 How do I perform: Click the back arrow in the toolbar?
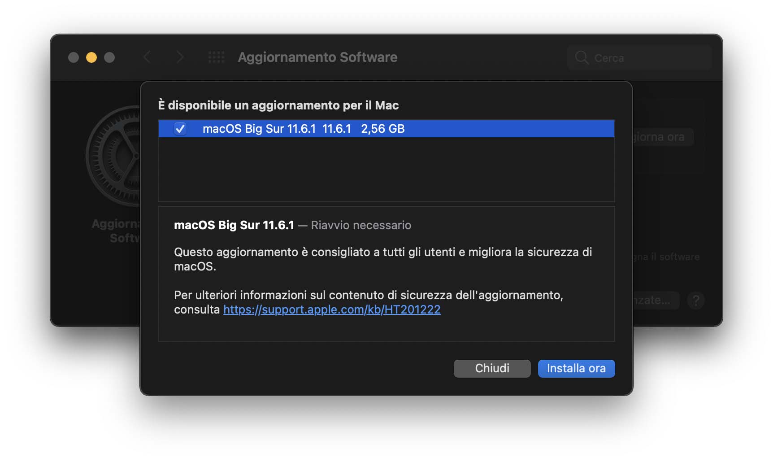pyautogui.click(x=147, y=57)
